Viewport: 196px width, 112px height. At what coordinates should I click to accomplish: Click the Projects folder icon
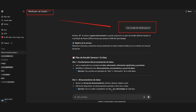pyautogui.click(x=2, y=43)
